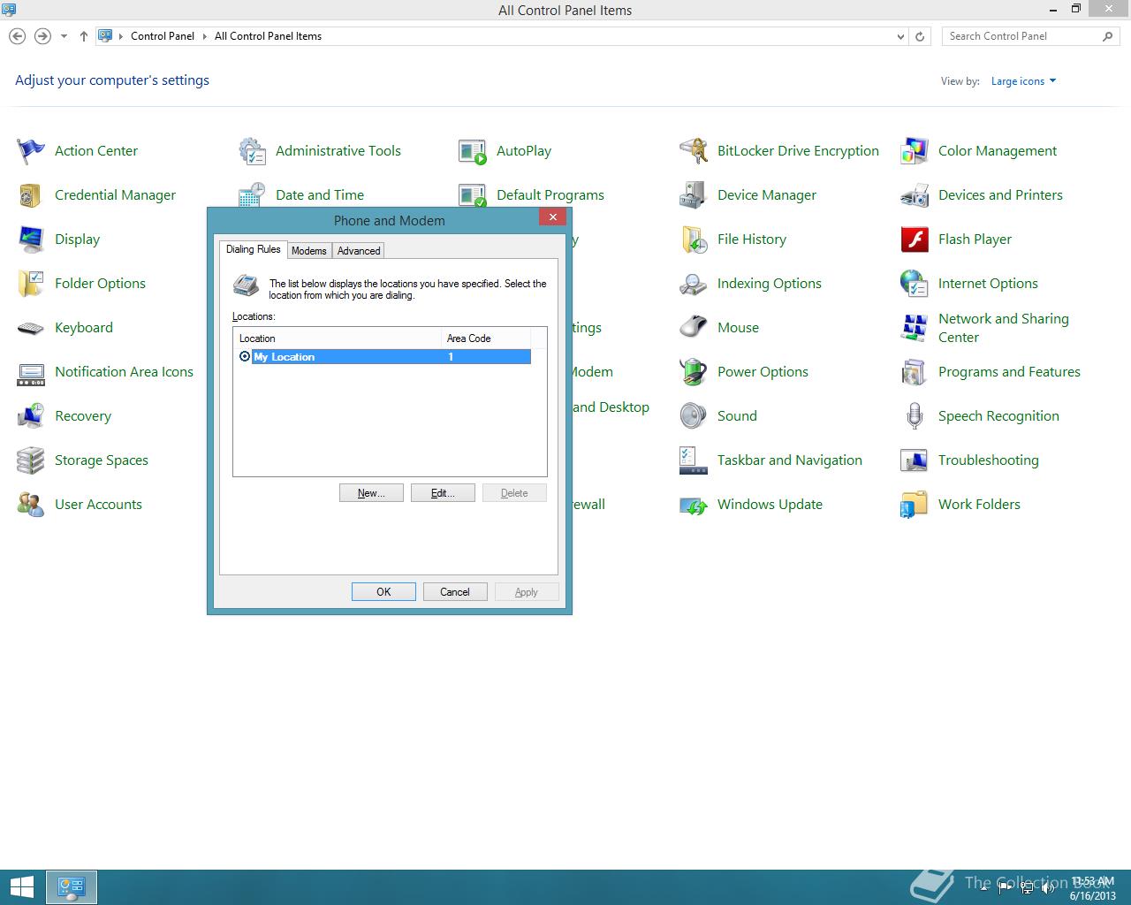Screen dimensions: 1131x905
Task: Click the taskbar date and clock
Action: pyautogui.click(x=1093, y=888)
